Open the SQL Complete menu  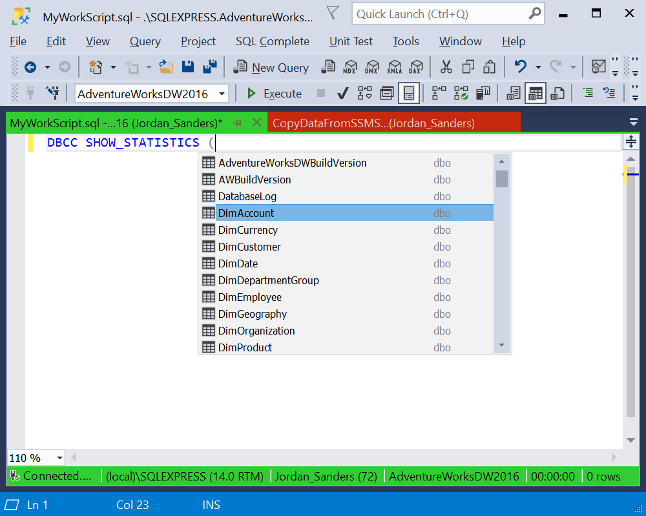pos(273,41)
